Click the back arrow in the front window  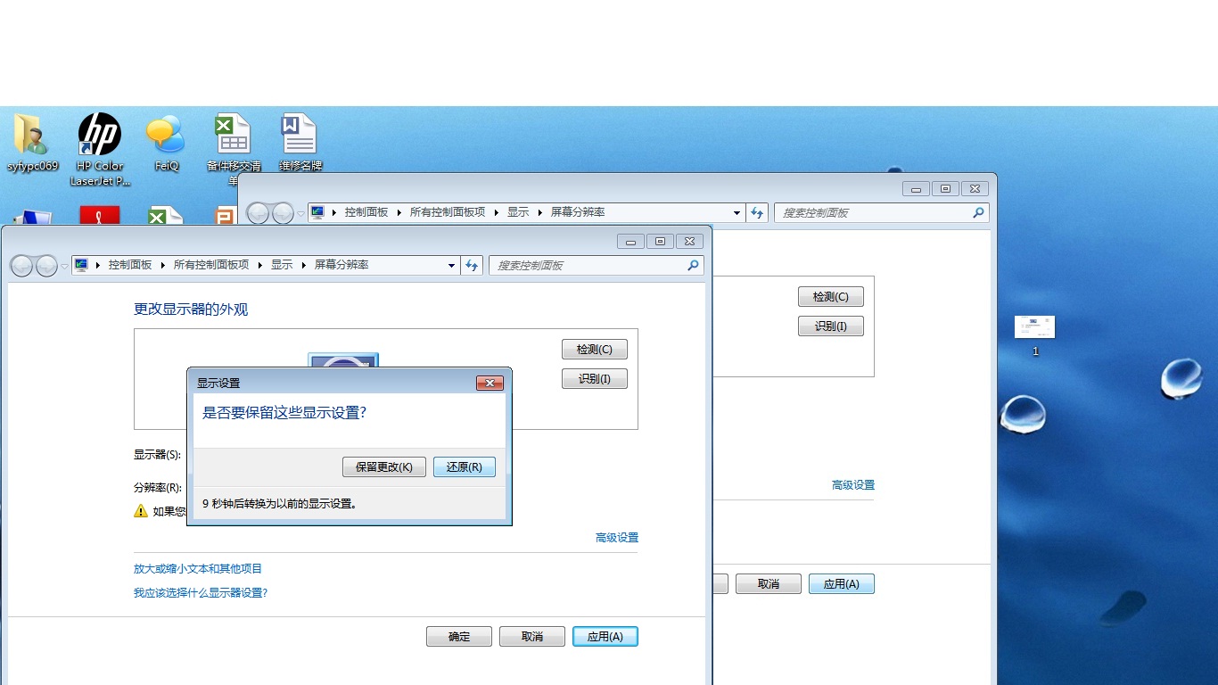click(22, 266)
